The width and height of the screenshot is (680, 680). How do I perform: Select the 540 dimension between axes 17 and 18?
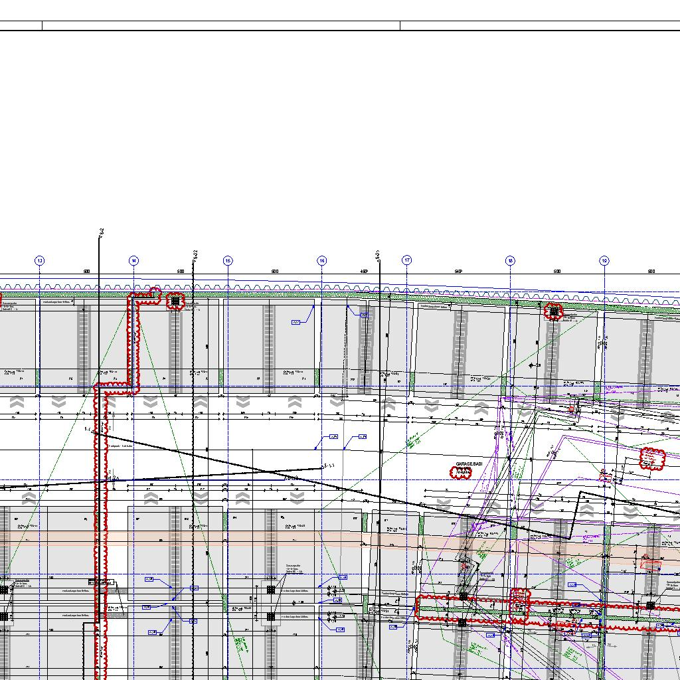pos(458,272)
